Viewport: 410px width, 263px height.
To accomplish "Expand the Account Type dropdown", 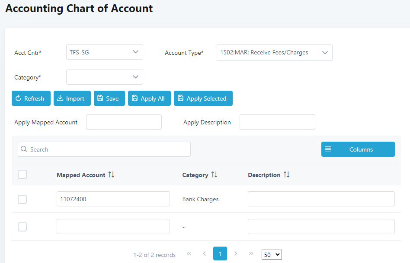I will coord(275,53).
